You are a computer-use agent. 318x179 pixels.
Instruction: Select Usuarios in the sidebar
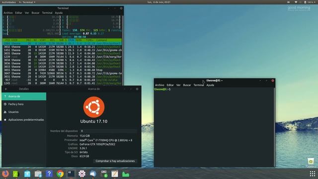coord(24,112)
